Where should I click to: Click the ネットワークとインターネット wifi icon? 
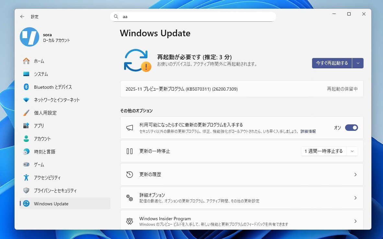click(26, 100)
